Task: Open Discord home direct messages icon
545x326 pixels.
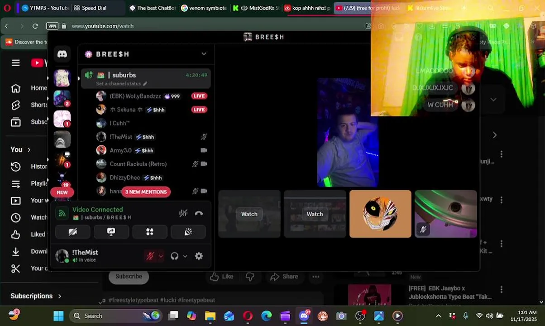Action: pos(62,54)
